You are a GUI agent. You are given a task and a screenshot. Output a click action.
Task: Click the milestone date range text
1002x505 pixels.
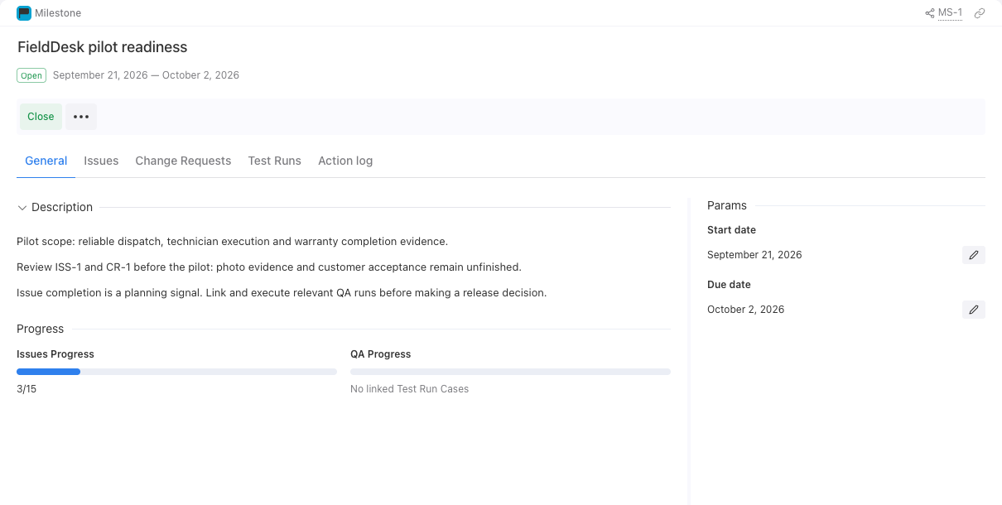tap(146, 75)
